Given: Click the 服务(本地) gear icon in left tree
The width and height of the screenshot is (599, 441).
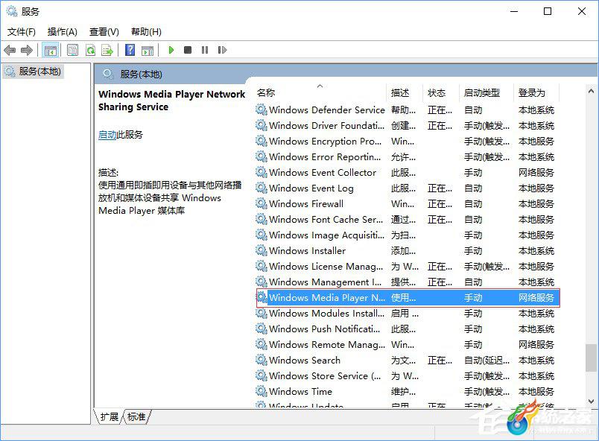Looking at the screenshot, I should click(x=10, y=72).
